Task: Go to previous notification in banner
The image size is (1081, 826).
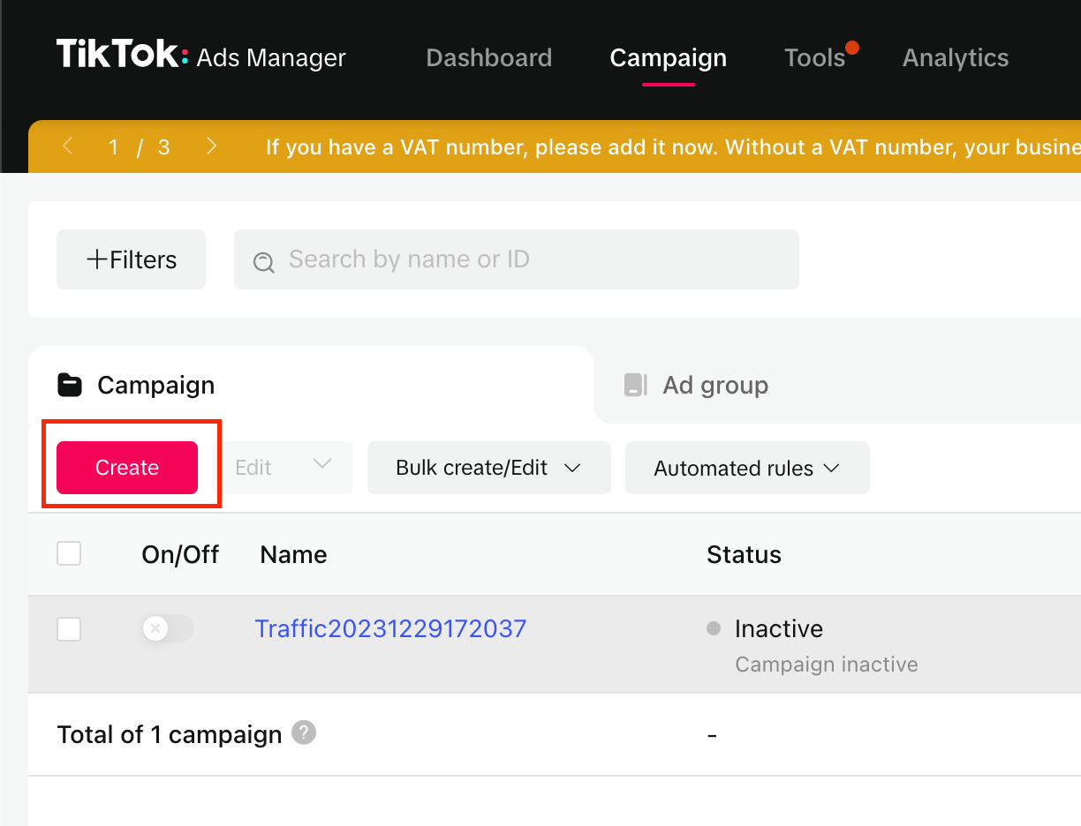Action: click(68, 146)
